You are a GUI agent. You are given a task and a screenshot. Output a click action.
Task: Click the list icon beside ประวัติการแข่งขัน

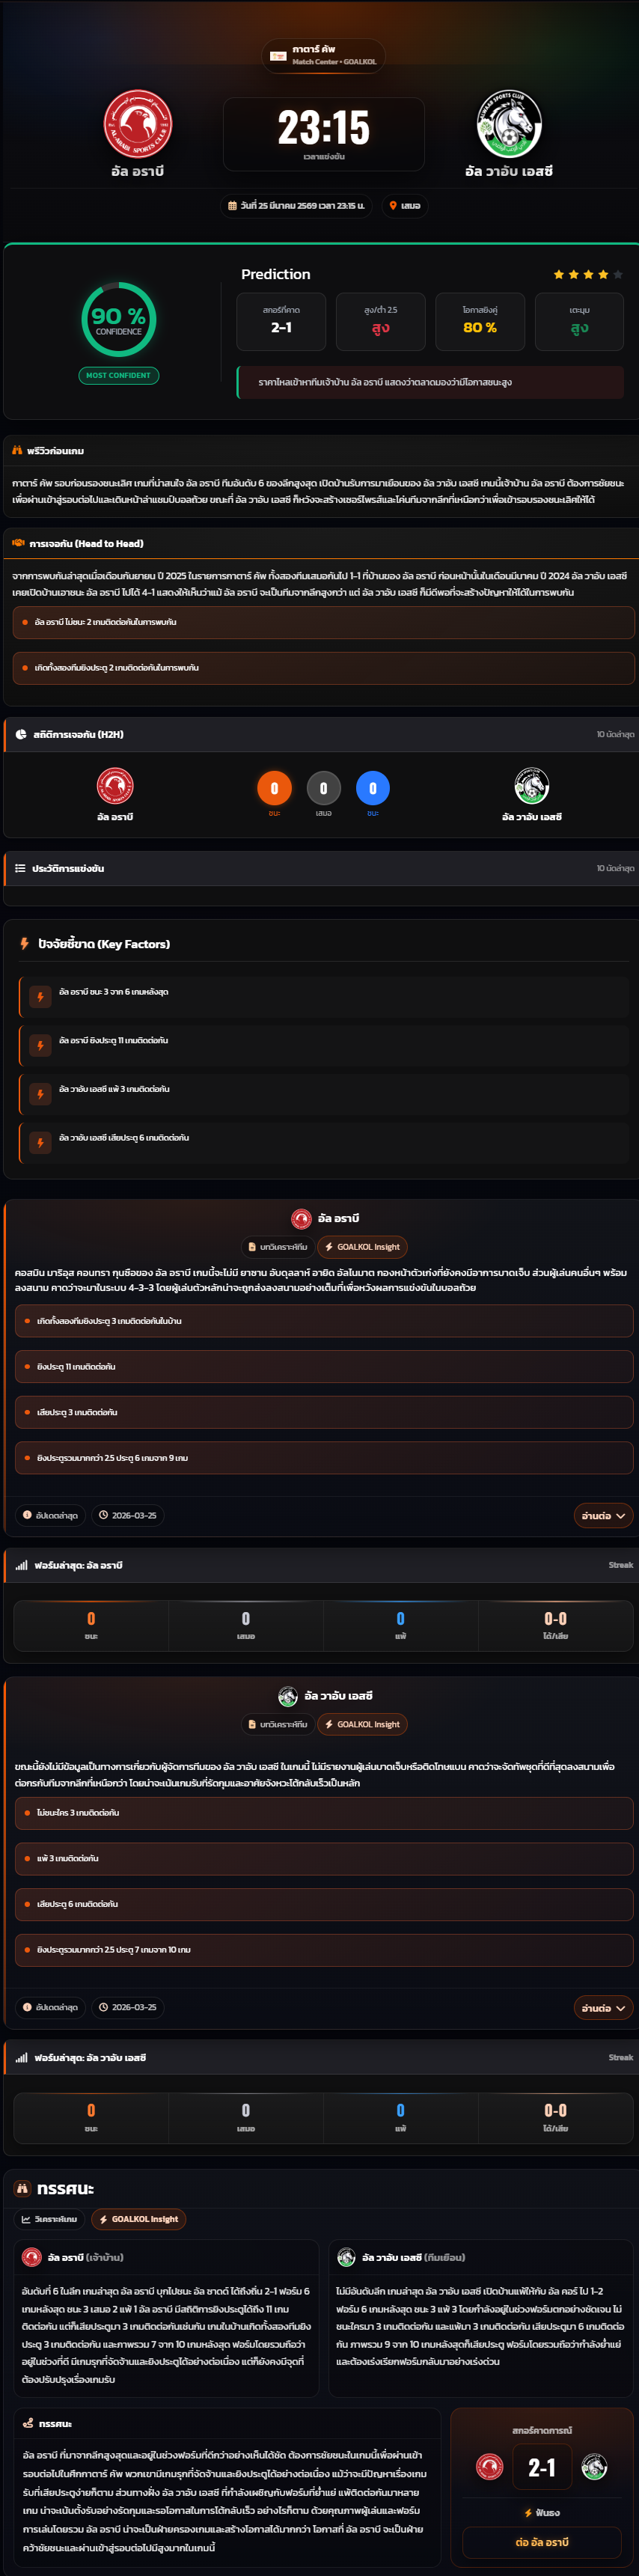(x=20, y=868)
